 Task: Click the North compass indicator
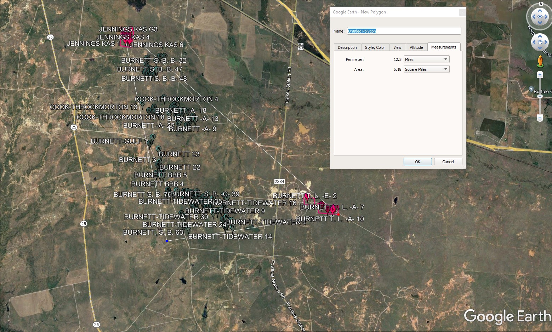coord(541,4)
